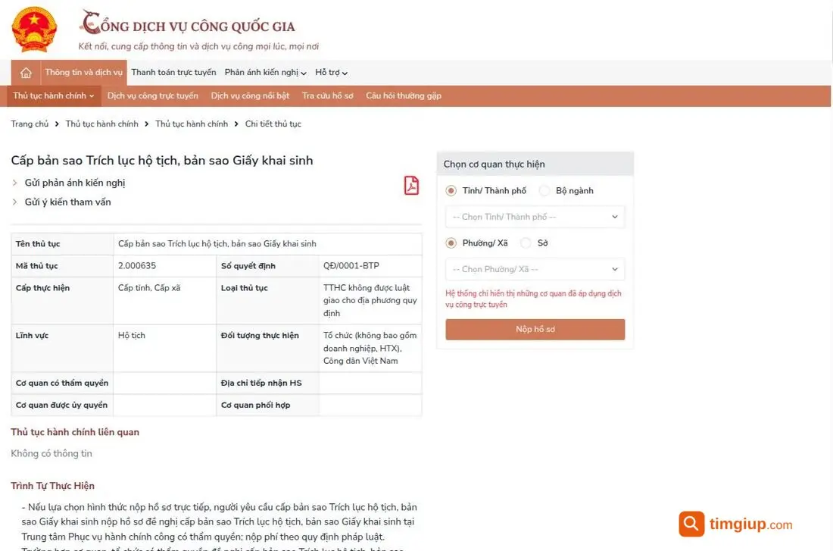Click Trang chủ breadcrumb link
This screenshot has width=833, height=551.
pyautogui.click(x=30, y=124)
